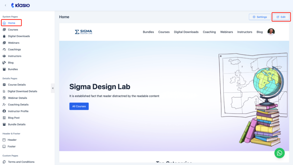Open Header page in sidebar
Image resolution: width=293 pixels, height=165 pixels.
click(12, 140)
